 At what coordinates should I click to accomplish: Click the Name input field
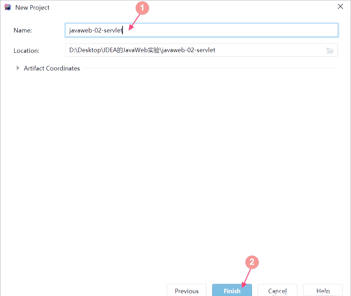pos(201,30)
